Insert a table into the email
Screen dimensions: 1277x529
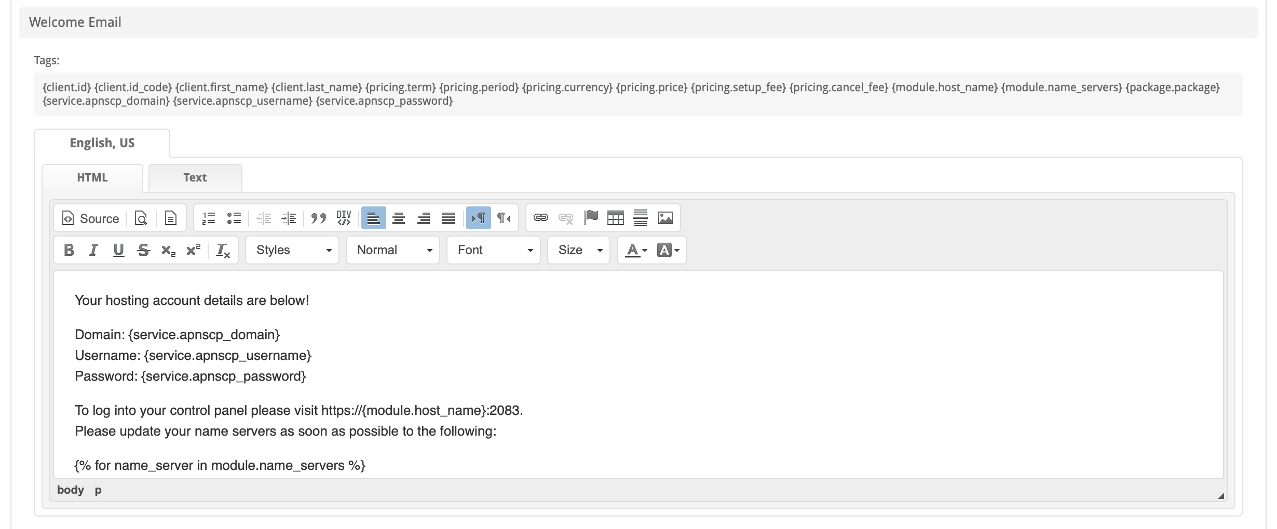click(x=615, y=218)
